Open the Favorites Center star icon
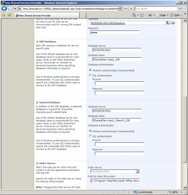 pyautogui.click(x=4, y=15)
